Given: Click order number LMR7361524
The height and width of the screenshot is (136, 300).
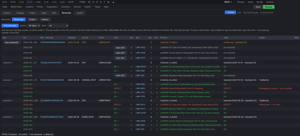Looking at the screenshot, I should point(105,117).
